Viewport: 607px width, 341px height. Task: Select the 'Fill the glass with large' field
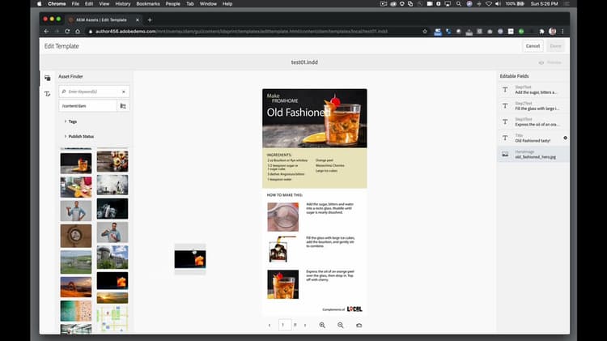coord(533,106)
